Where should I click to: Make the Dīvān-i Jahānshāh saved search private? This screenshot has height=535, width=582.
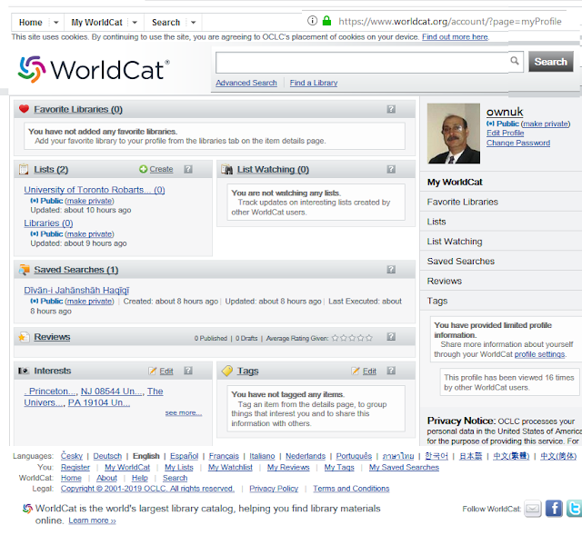89,301
